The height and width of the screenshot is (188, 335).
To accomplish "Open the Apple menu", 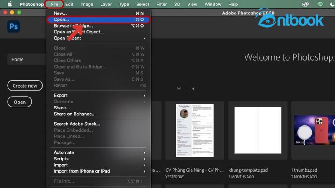I will 10,4.
